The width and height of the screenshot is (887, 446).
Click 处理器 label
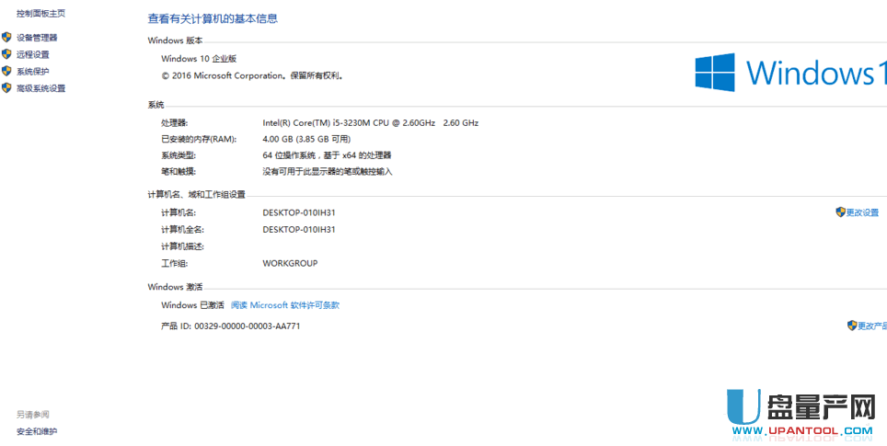(174, 122)
